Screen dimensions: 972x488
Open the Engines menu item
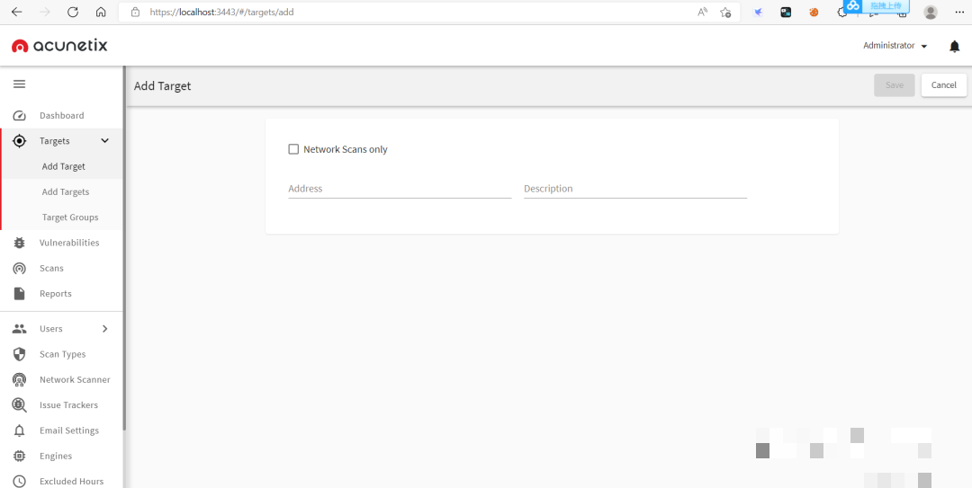click(x=62, y=456)
